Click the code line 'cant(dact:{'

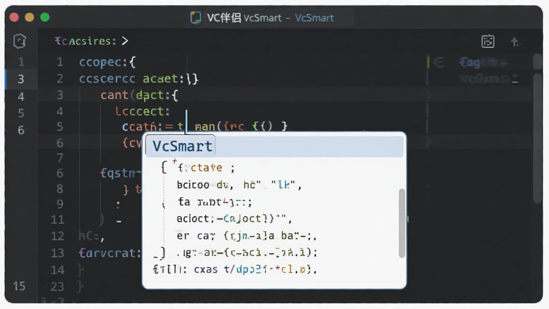pos(139,95)
